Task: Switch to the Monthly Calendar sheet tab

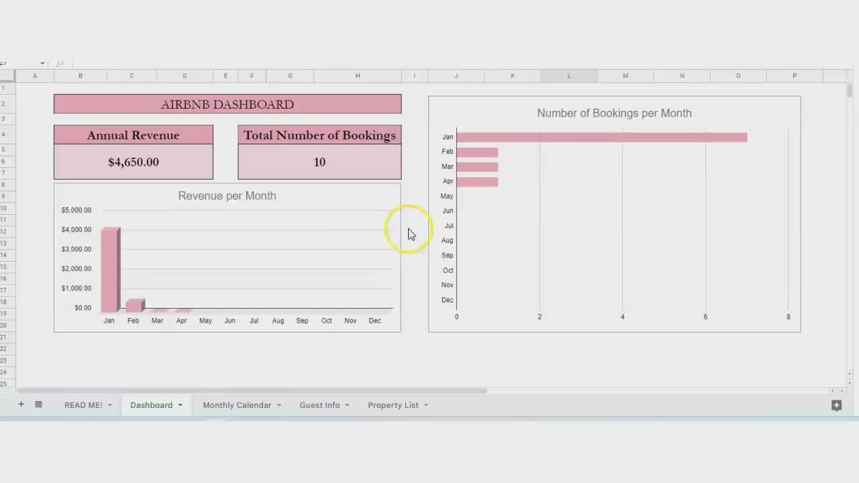Action: 237,405
